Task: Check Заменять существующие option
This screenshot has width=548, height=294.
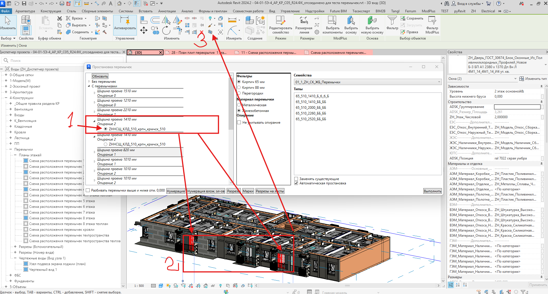Action: click(296, 179)
